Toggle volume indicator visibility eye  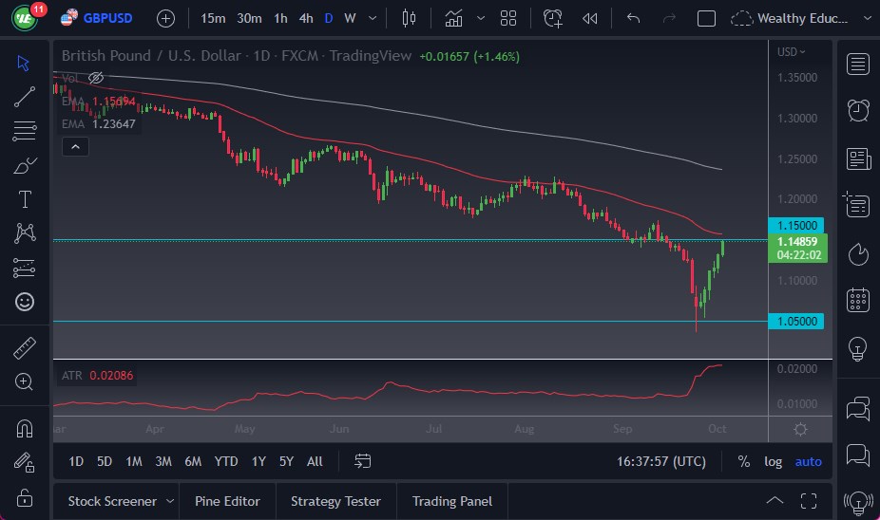tap(95, 78)
